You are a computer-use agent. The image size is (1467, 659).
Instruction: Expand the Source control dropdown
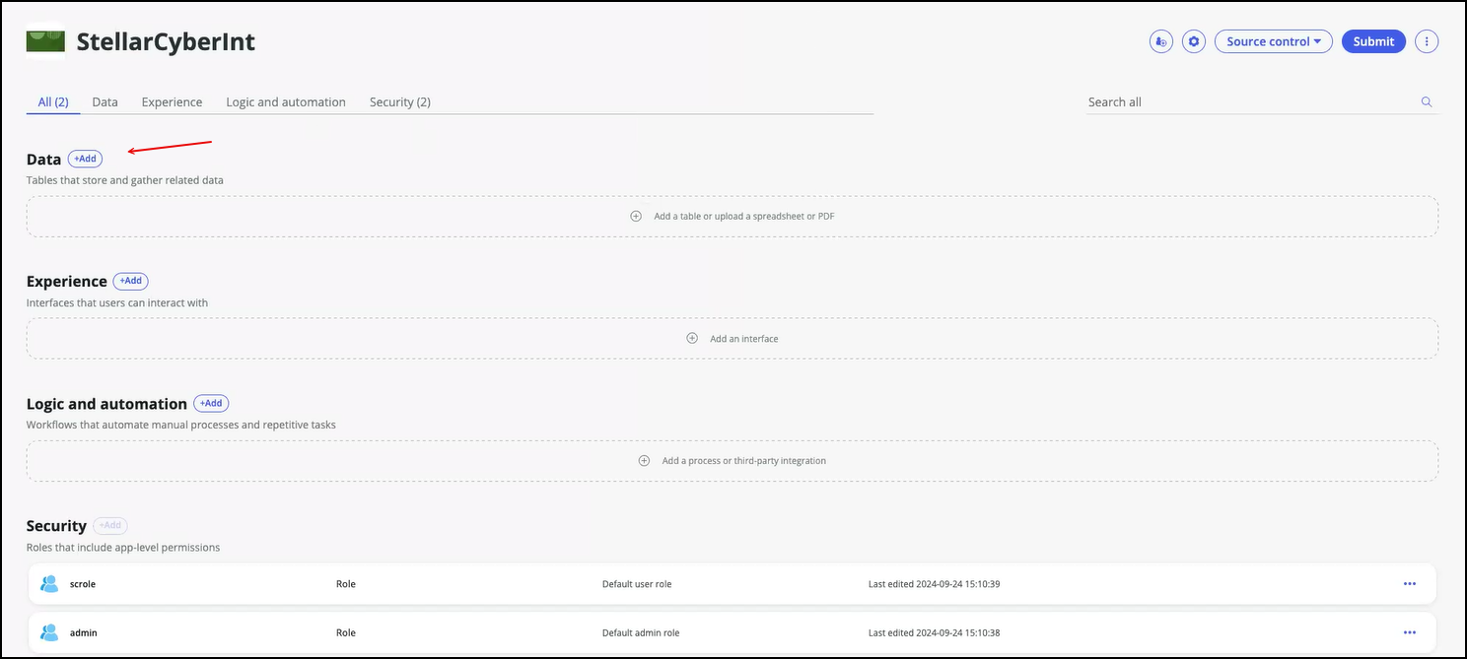pyautogui.click(x=1273, y=41)
